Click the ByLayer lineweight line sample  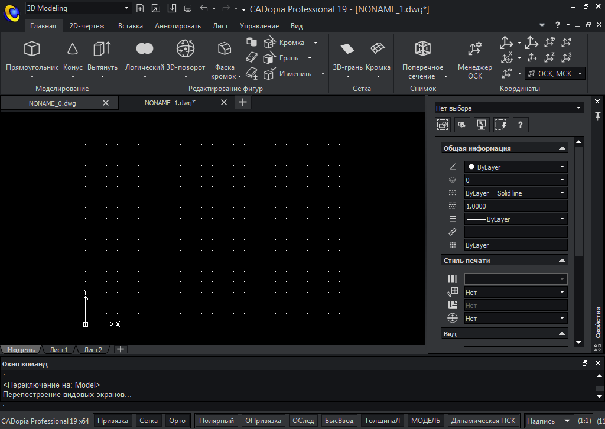(476, 219)
